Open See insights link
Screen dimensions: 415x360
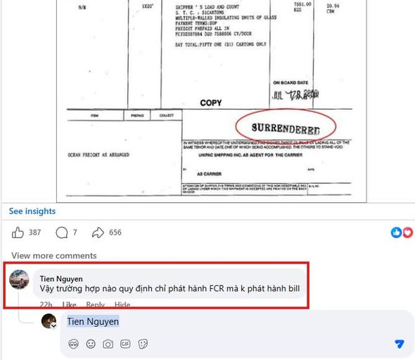32,211
